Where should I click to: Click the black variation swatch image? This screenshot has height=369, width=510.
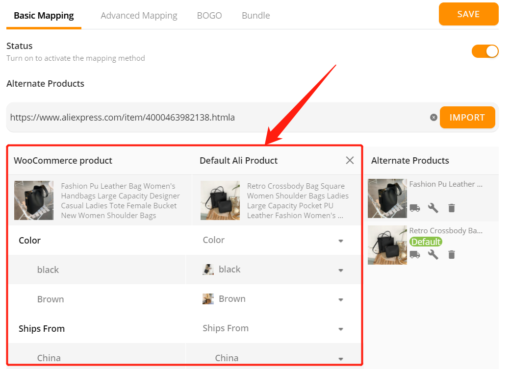(208, 270)
